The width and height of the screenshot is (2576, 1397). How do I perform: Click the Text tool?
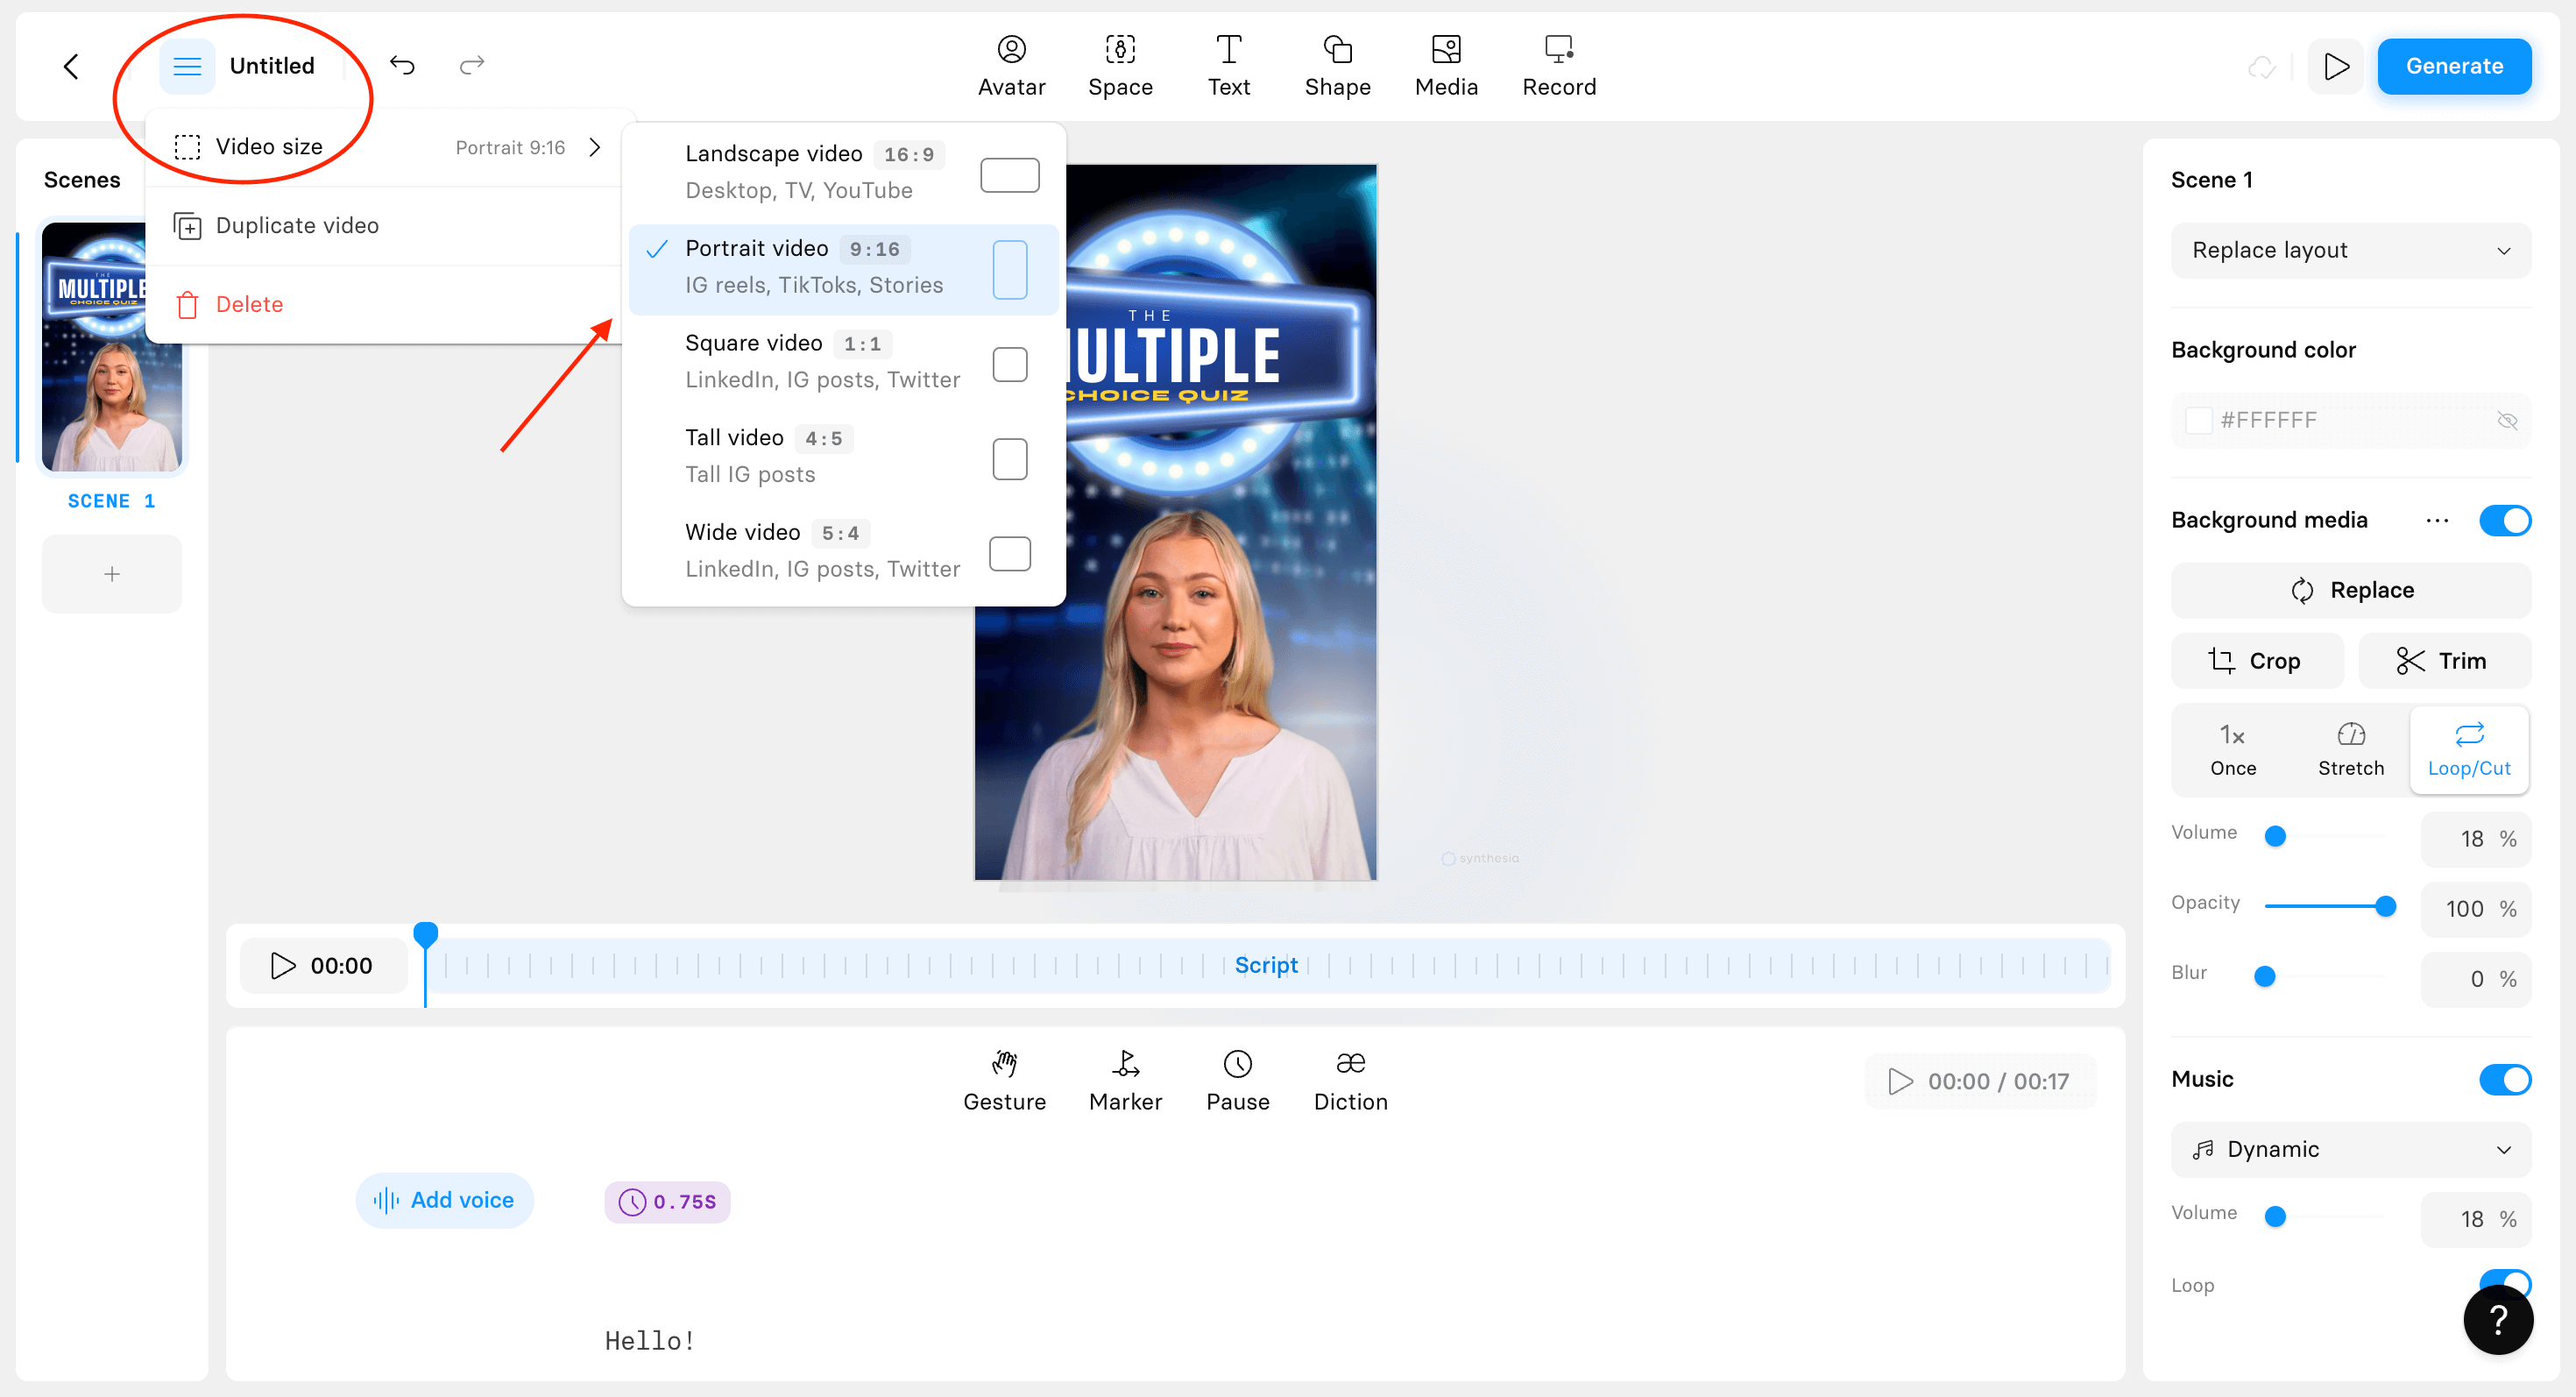coord(1228,65)
